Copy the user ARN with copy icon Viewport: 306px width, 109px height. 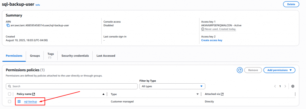[x=8, y=25]
